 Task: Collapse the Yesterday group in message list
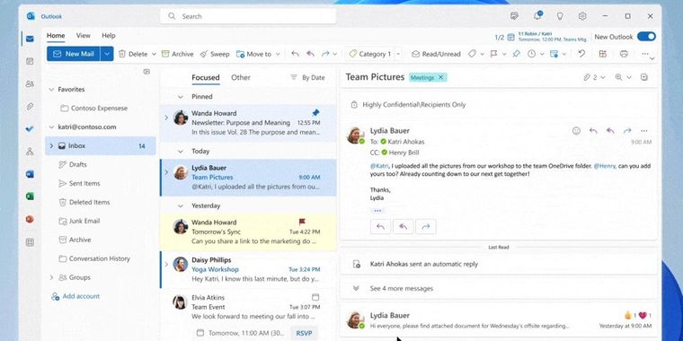pos(181,205)
